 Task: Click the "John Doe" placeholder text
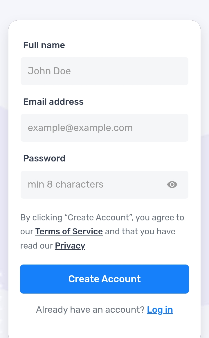pos(49,71)
